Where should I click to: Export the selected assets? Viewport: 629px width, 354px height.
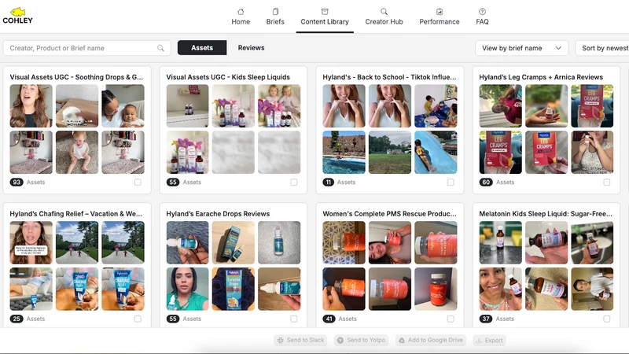(489, 340)
